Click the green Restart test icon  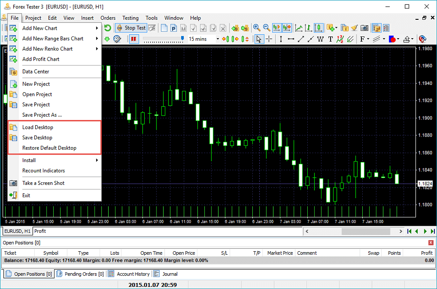tap(108, 28)
